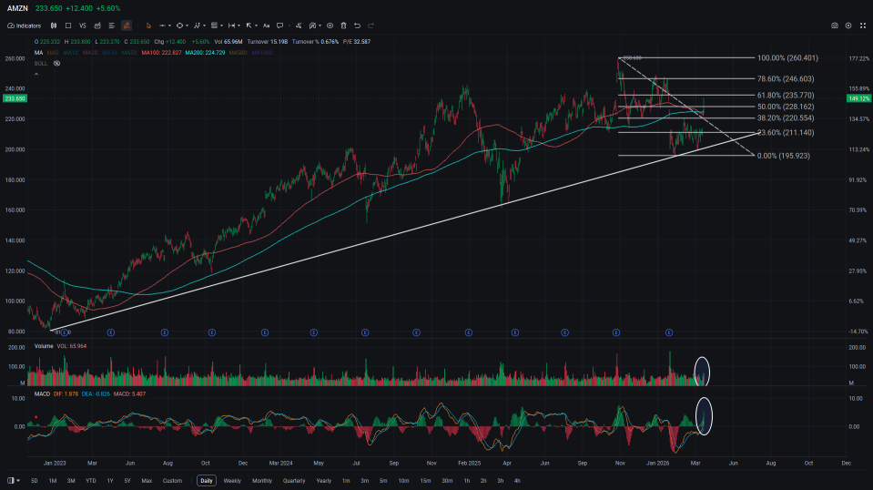Image resolution: width=873 pixels, height=490 pixels.
Task: Undo the last drawing action
Action: pos(357,26)
